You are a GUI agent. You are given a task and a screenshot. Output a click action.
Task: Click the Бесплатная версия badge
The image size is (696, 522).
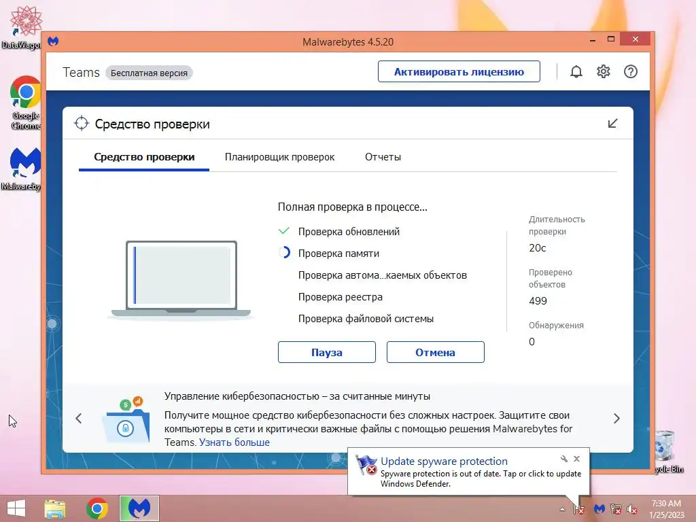click(x=149, y=73)
